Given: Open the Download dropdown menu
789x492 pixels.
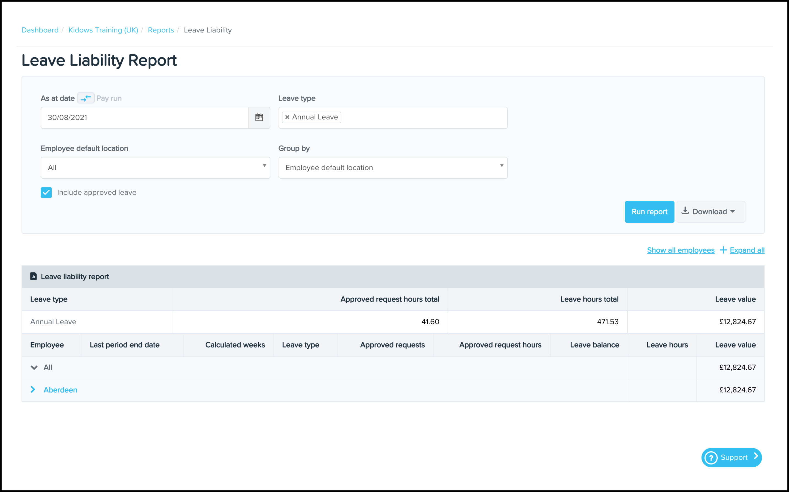Looking at the screenshot, I should pos(711,212).
